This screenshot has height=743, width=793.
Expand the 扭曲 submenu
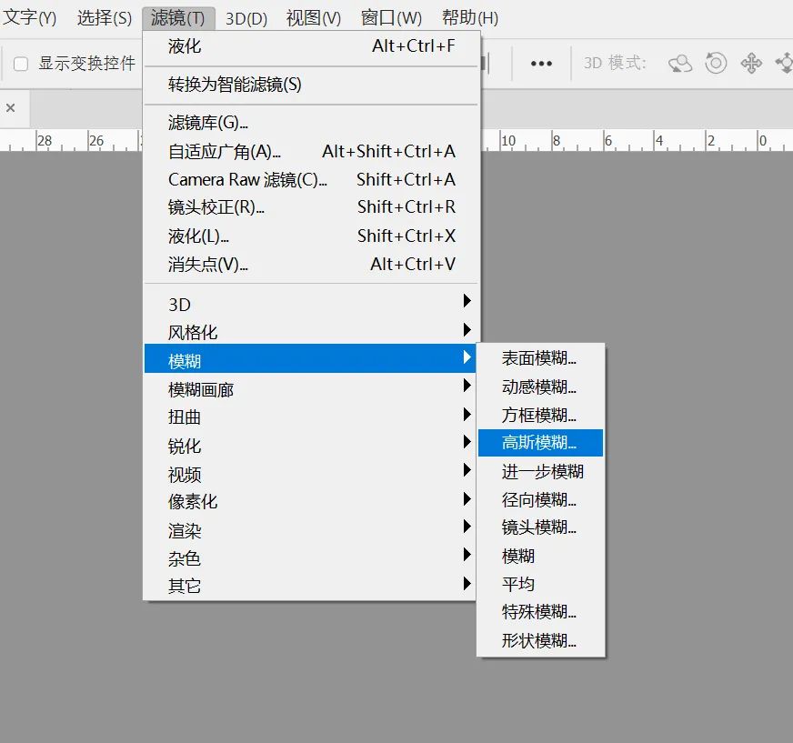(310, 417)
